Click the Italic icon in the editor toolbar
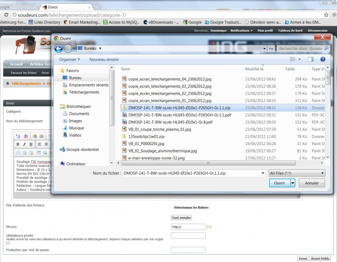 pyautogui.click(x=24, y=144)
